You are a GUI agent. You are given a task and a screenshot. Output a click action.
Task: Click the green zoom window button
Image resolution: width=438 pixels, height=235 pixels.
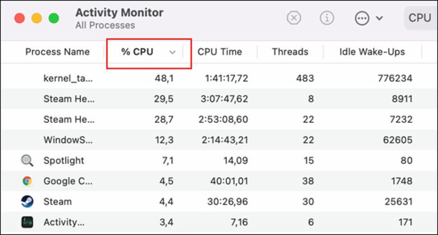point(54,18)
